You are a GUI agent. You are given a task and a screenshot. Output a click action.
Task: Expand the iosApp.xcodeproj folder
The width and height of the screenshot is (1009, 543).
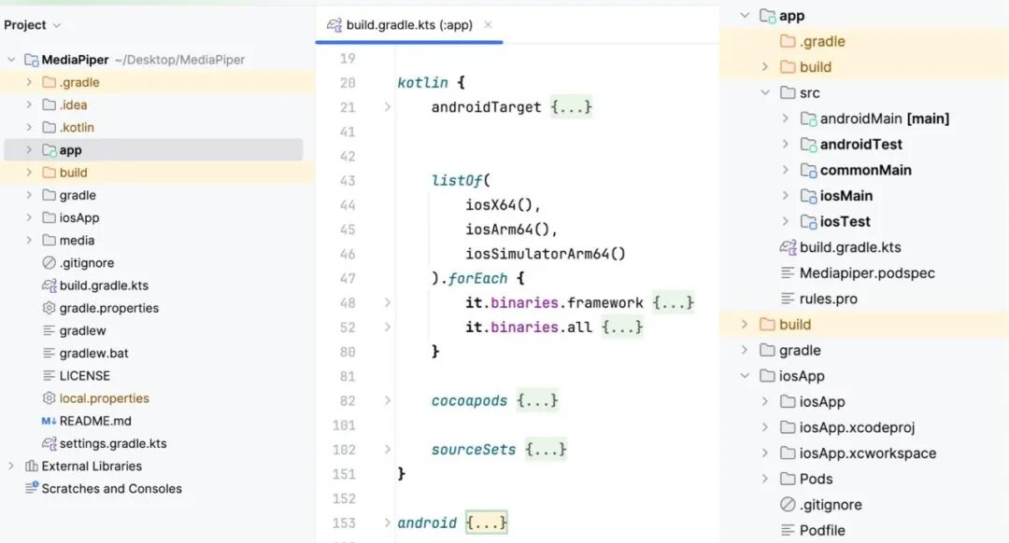[x=765, y=426]
